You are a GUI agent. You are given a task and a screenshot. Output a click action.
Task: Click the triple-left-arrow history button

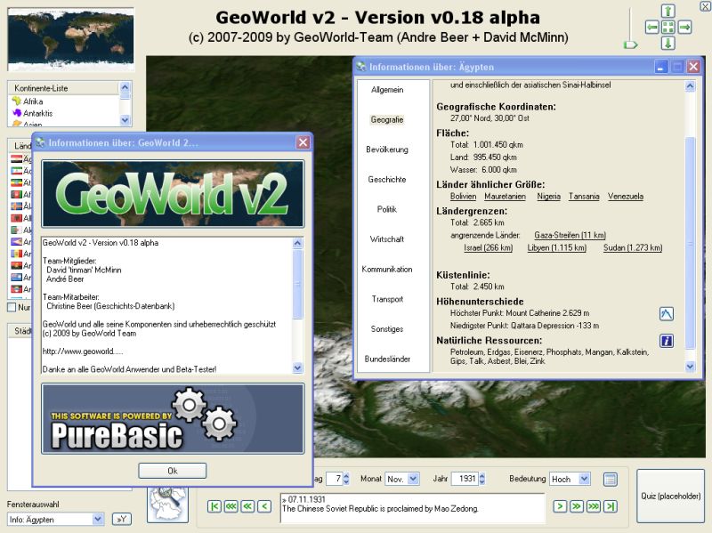(231, 506)
